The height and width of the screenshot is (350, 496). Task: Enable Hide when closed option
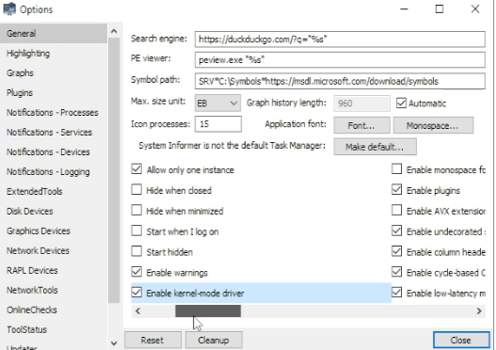(136, 190)
